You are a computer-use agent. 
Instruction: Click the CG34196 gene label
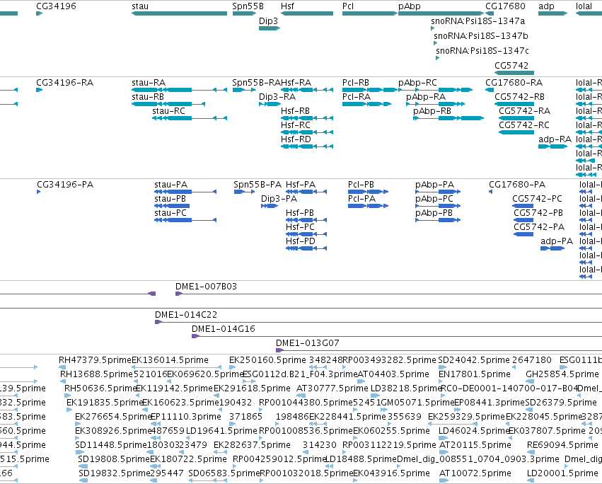(x=56, y=6)
